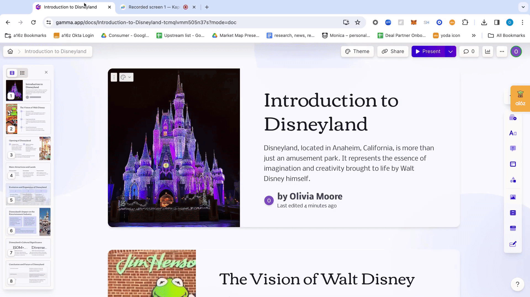
Task: Open the layout templates panel
Action: [x=513, y=164]
